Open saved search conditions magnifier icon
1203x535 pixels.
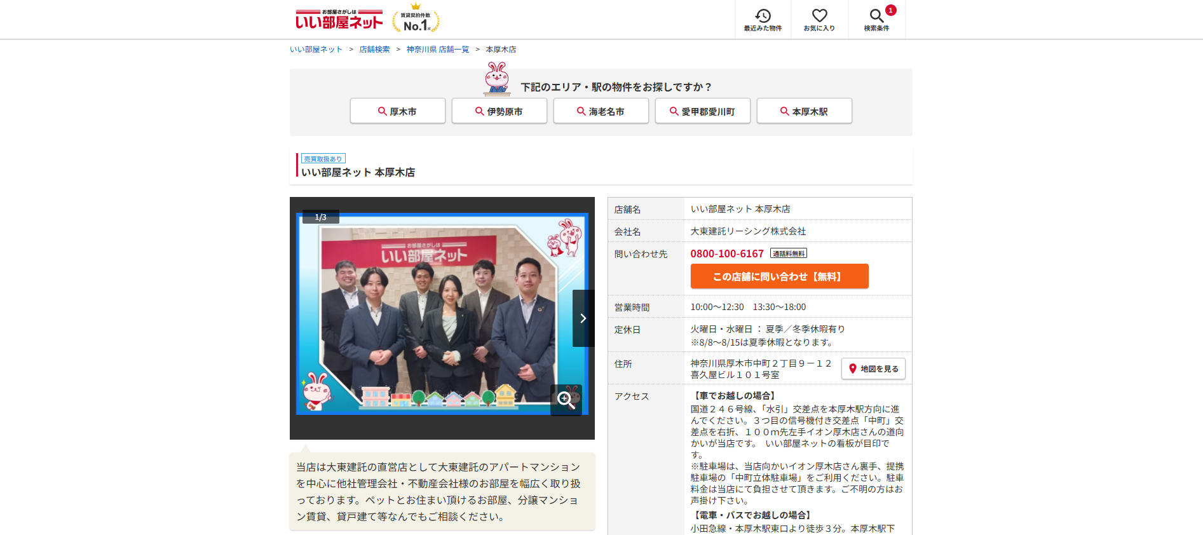point(876,19)
